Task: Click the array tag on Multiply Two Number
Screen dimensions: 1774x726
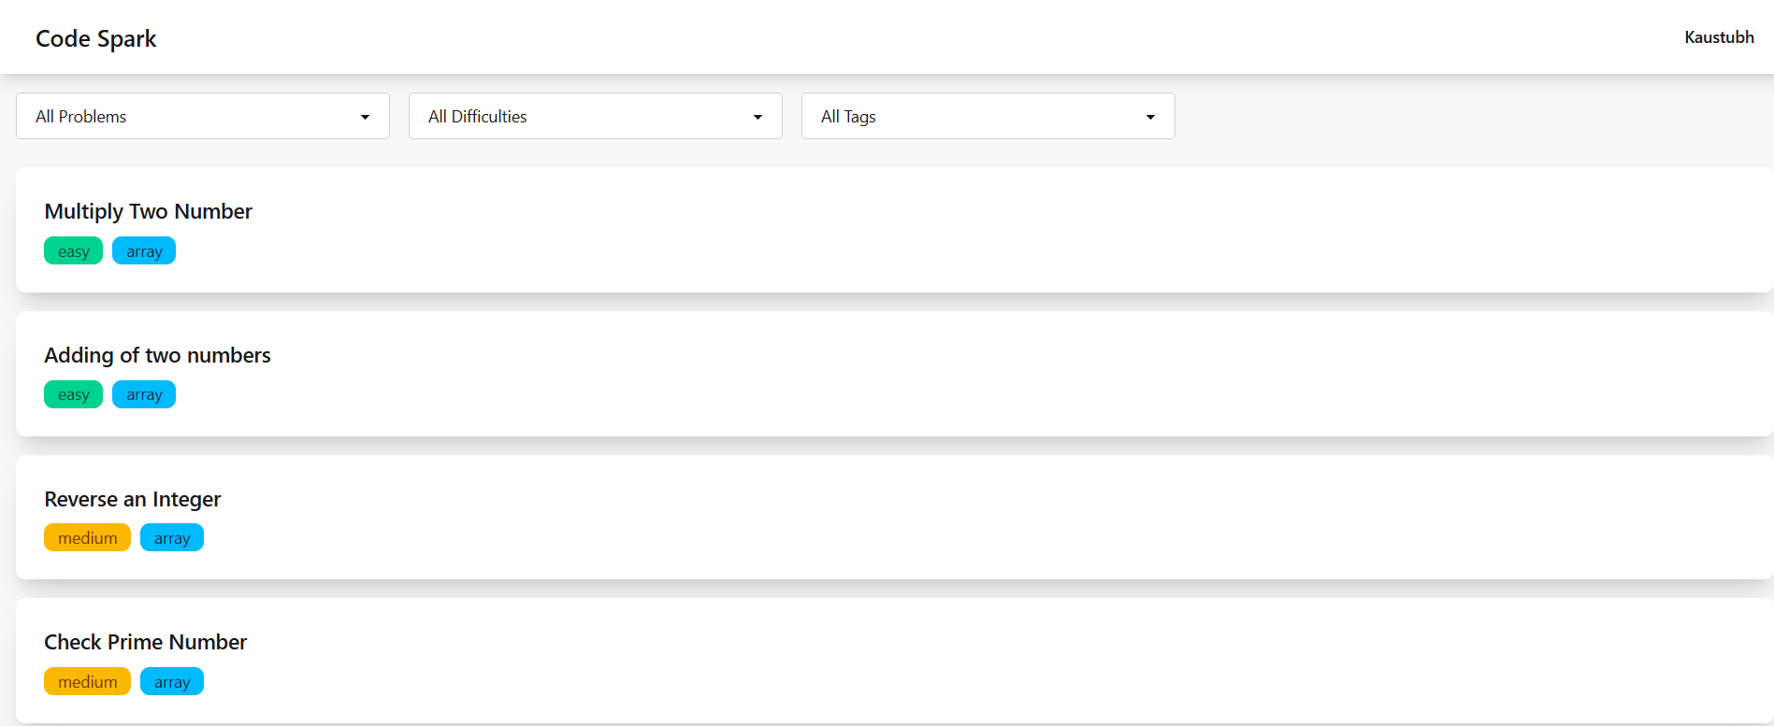Action: point(143,250)
